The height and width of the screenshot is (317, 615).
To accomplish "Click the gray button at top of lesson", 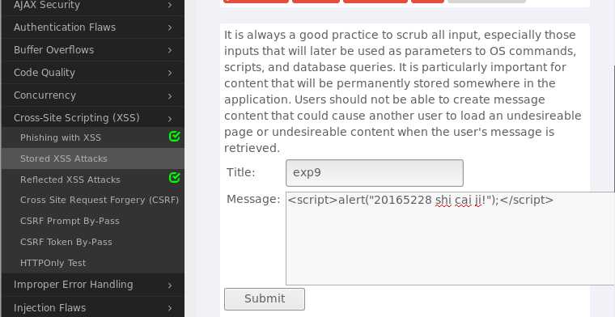I will tap(486, 1).
